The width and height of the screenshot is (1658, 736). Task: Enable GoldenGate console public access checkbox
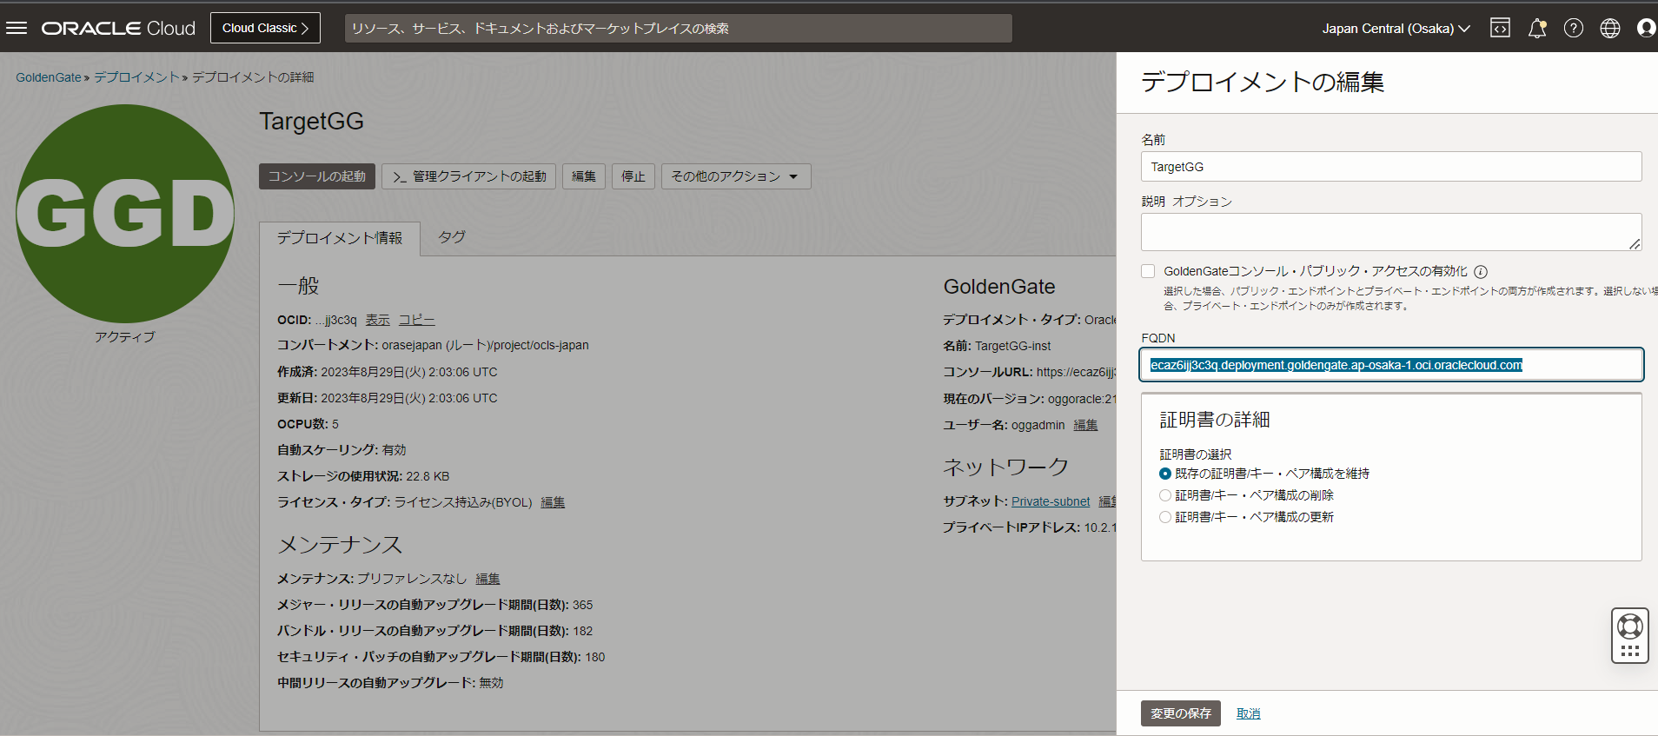1149,271
